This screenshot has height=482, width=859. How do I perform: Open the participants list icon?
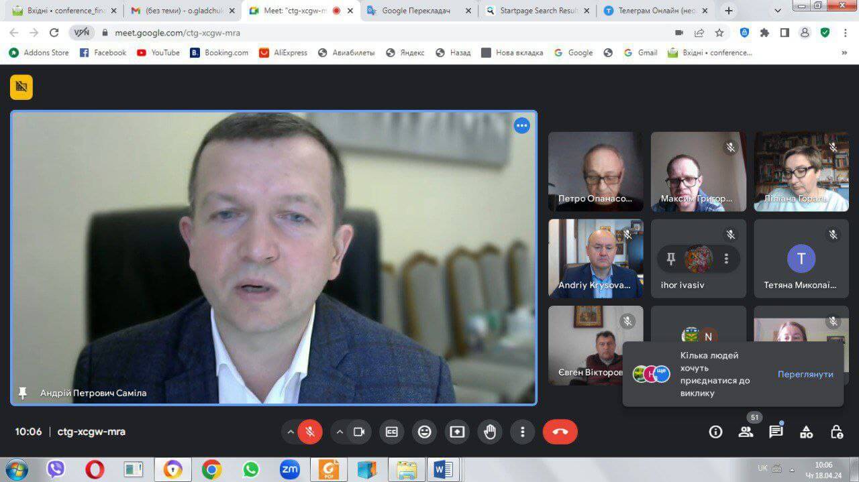point(746,432)
